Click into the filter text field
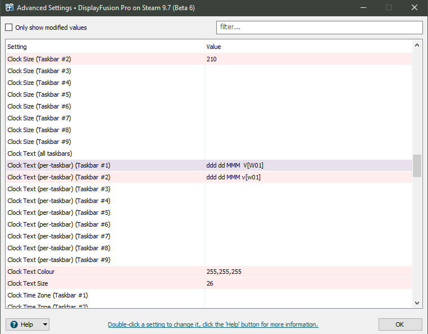Image resolution: width=428 pixels, height=334 pixels. 320,28
